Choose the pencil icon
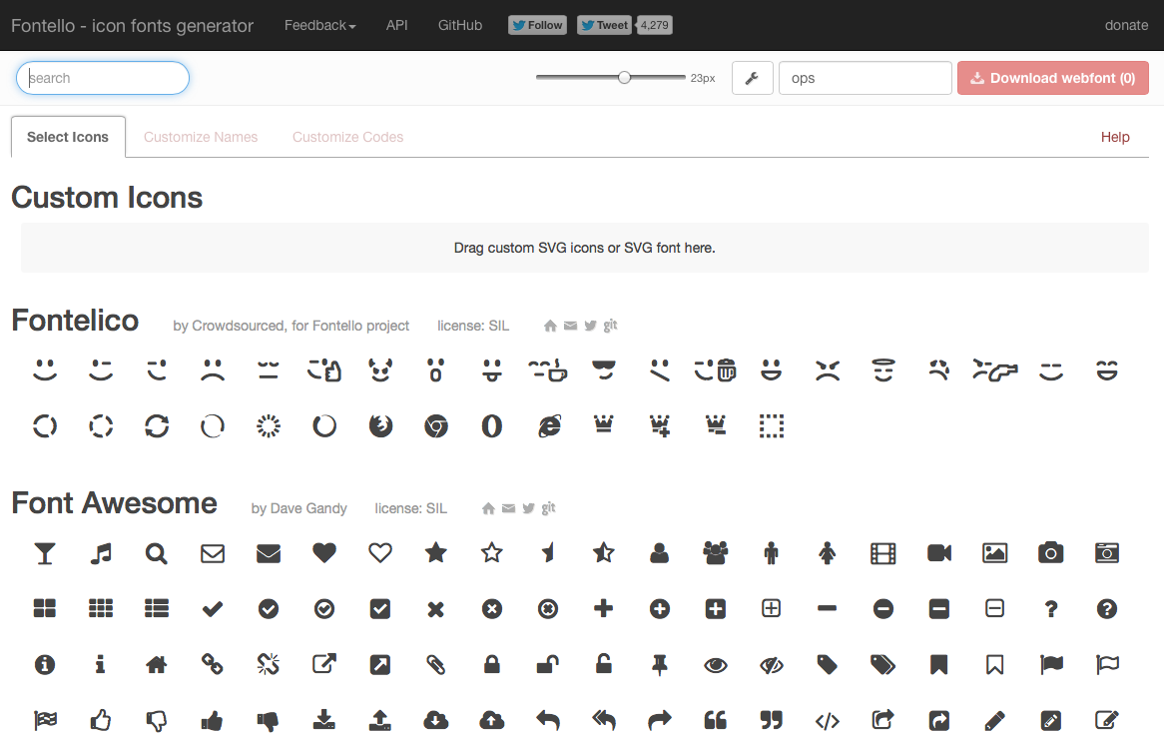The image size is (1164, 733). (994, 720)
